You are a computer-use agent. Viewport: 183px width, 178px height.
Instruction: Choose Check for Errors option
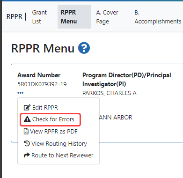(49, 119)
